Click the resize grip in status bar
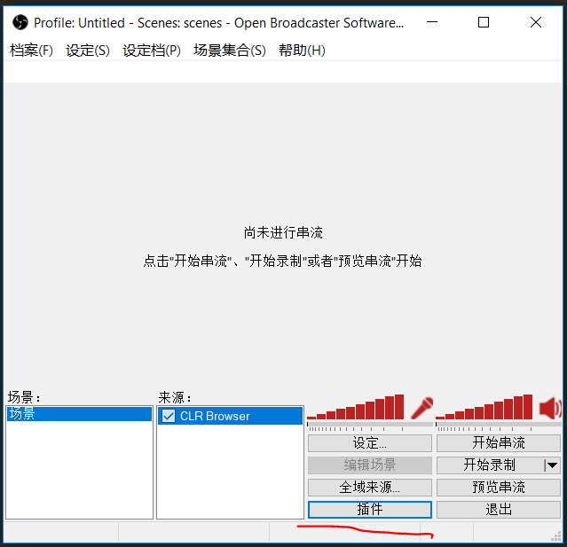Screen dimensions: 567x547 [x=555, y=536]
